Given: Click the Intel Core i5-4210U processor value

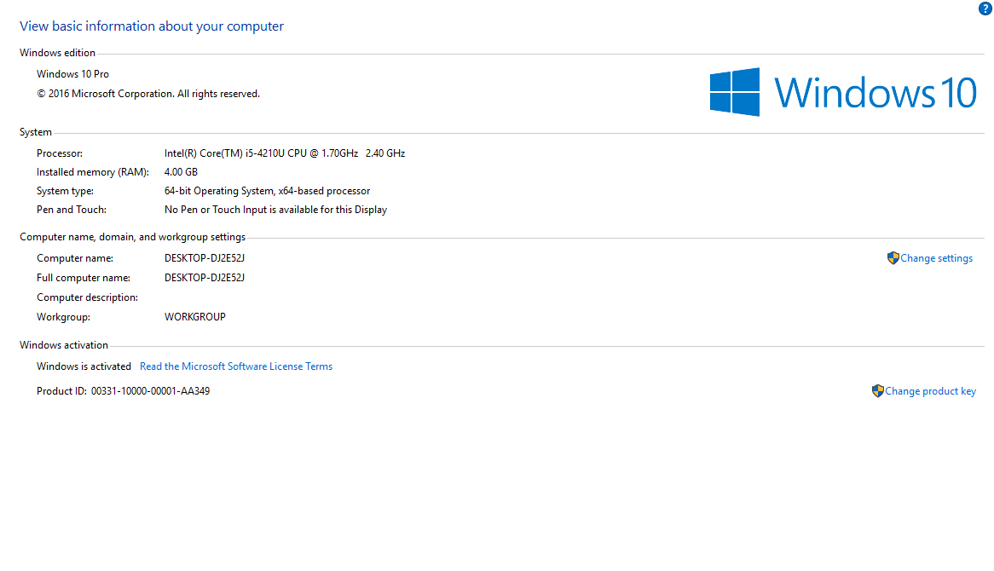Looking at the screenshot, I should coord(285,153).
